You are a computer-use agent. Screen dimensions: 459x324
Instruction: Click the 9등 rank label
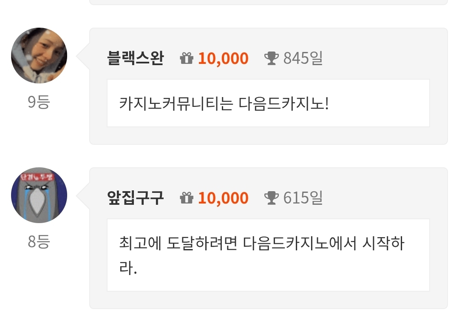39,102
